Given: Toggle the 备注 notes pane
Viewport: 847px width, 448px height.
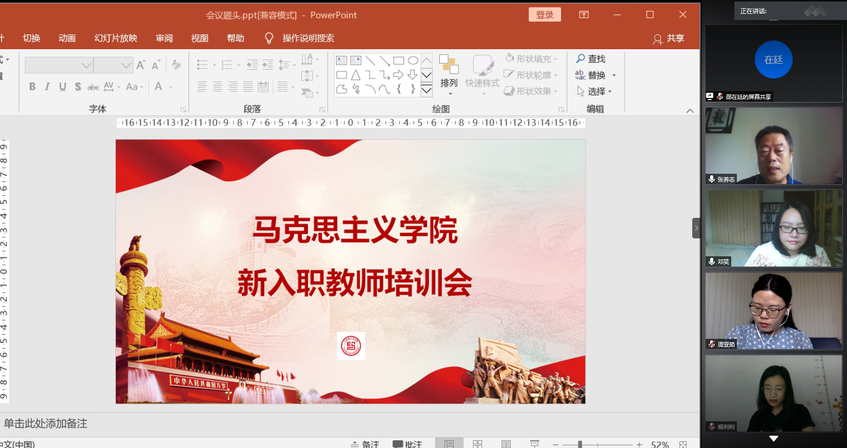Looking at the screenshot, I should 365,444.
